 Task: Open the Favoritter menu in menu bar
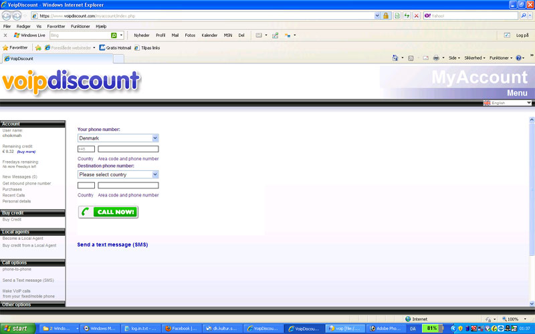pos(56,26)
